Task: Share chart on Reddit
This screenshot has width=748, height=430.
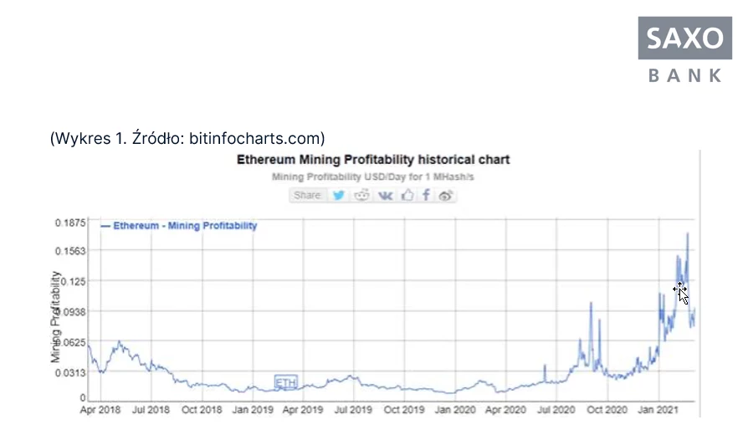Action: point(361,196)
